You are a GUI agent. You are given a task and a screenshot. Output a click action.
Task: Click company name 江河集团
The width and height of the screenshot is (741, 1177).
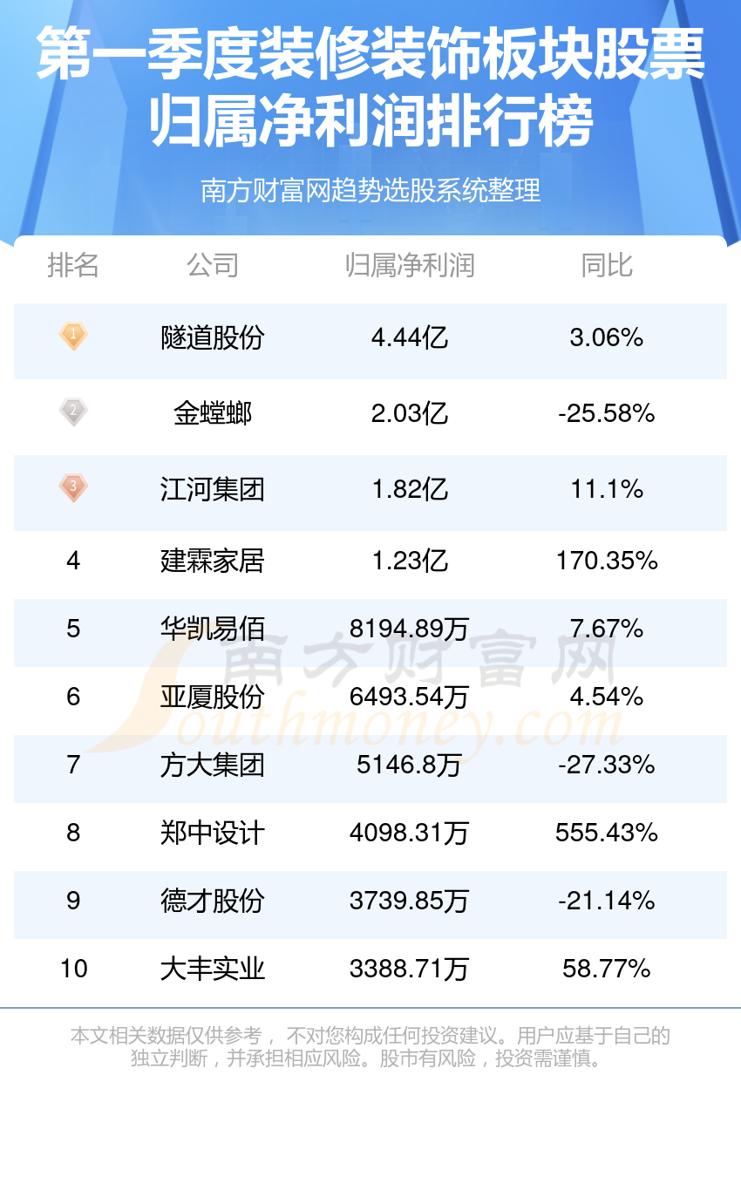212,489
